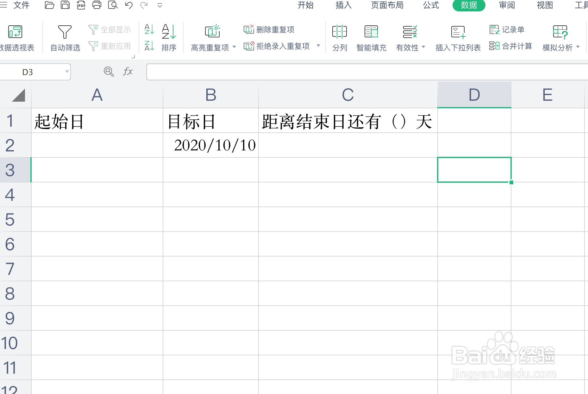
Task: Select column B header
Action: click(x=211, y=95)
